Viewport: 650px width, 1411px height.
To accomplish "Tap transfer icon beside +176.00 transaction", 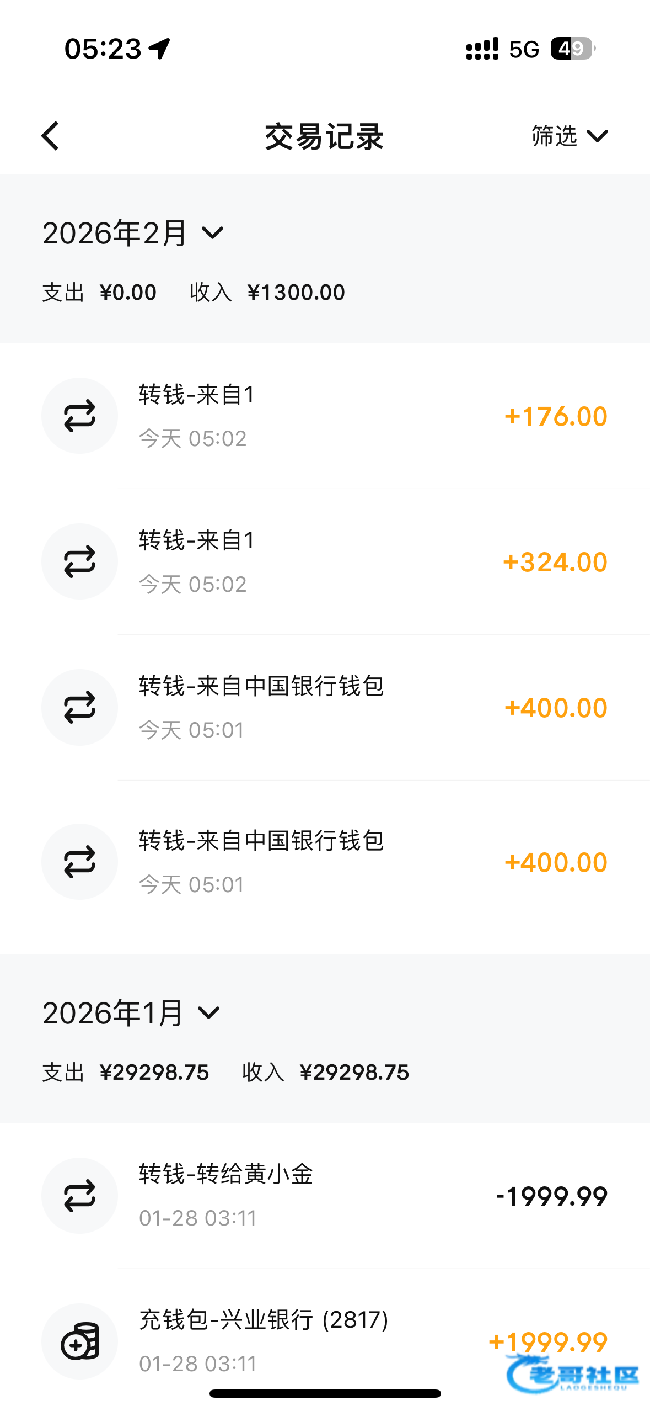I will coord(79,416).
